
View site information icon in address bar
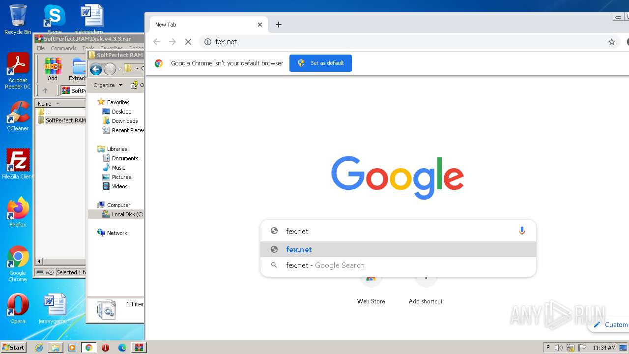point(208,42)
